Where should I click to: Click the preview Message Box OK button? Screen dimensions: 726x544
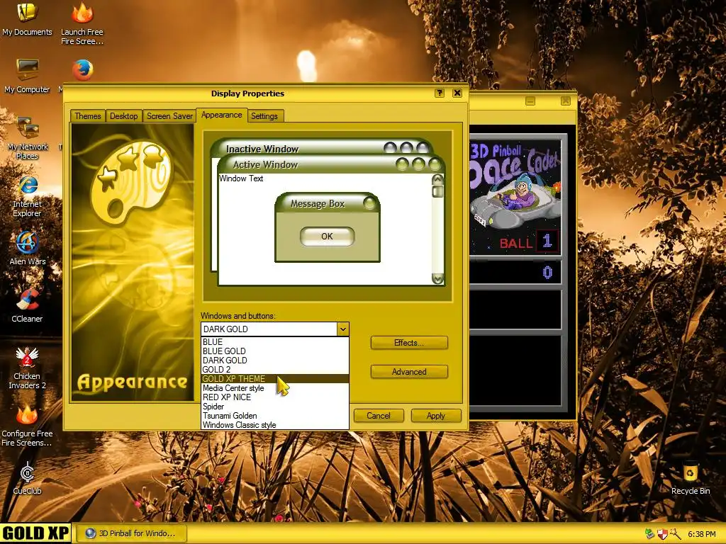click(327, 237)
